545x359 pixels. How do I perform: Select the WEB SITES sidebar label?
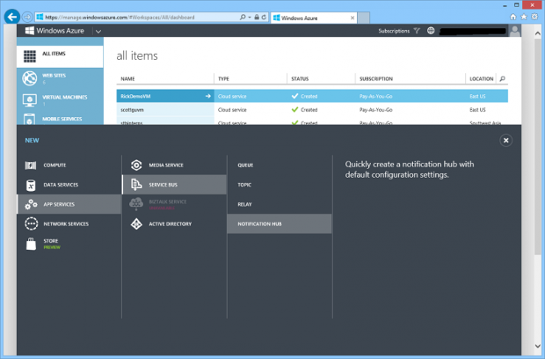pos(54,75)
